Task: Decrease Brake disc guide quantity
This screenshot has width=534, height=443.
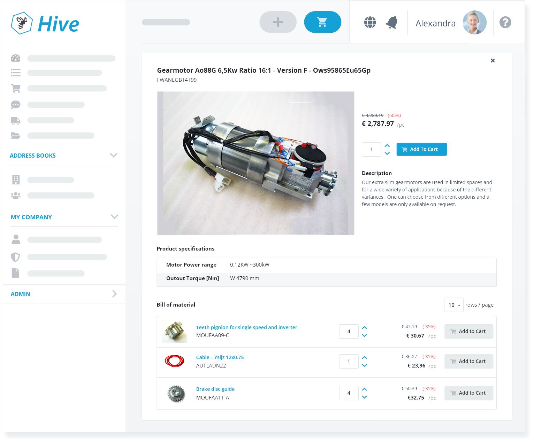Action: (x=364, y=397)
